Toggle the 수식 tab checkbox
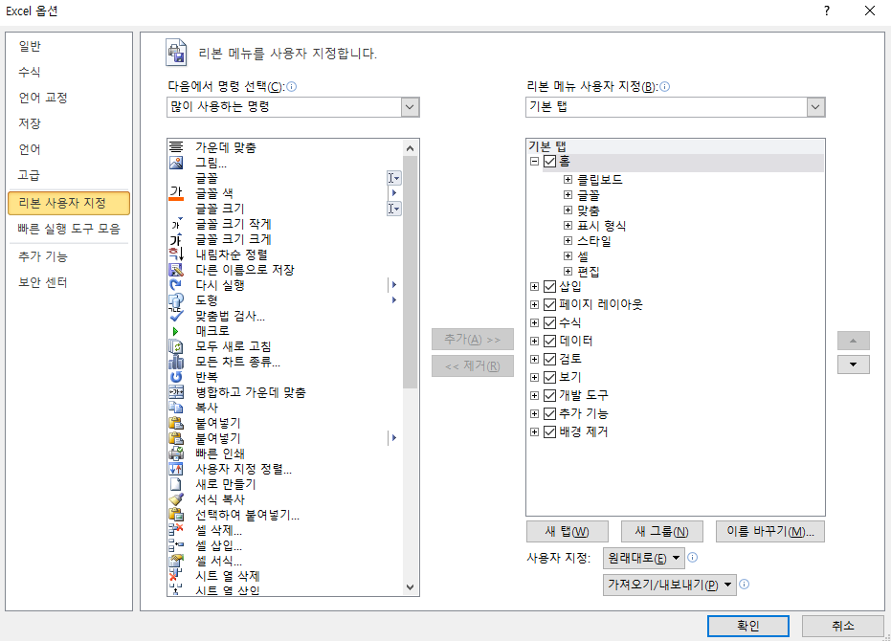The image size is (891, 641). 549,322
